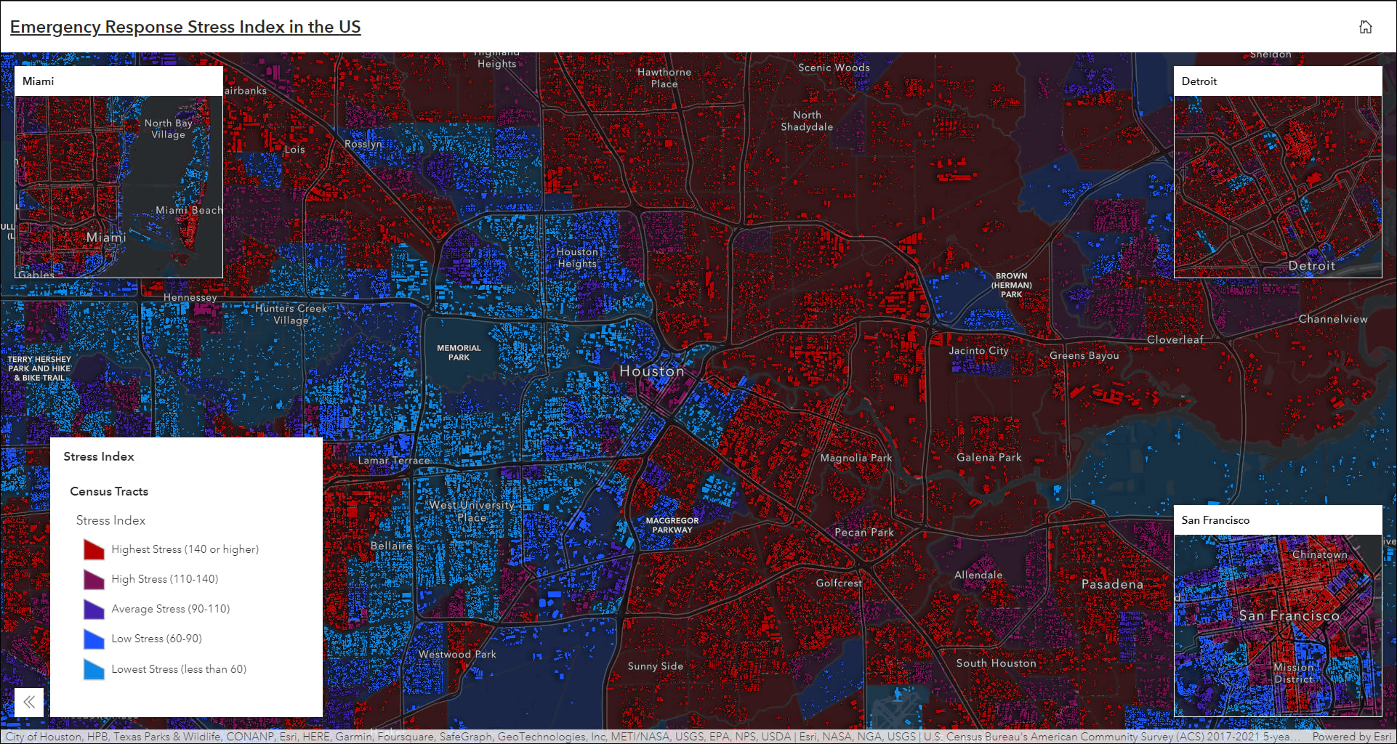The width and height of the screenshot is (1397, 744).
Task: Select the Lowest Stress legend swatch
Action: (x=93, y=669)
